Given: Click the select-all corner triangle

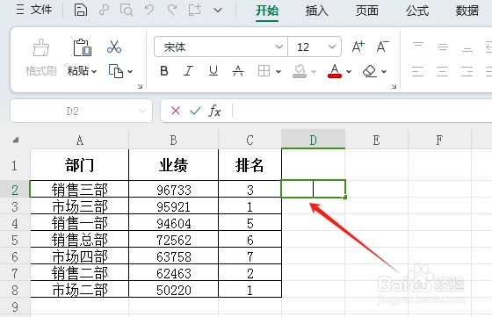Looking at the screenshot, I should pos(16,140).
